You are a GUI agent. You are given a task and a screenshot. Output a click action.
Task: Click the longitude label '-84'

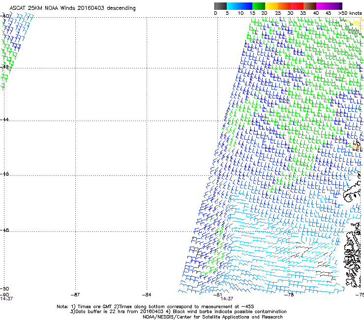click(x=147, y=295)
